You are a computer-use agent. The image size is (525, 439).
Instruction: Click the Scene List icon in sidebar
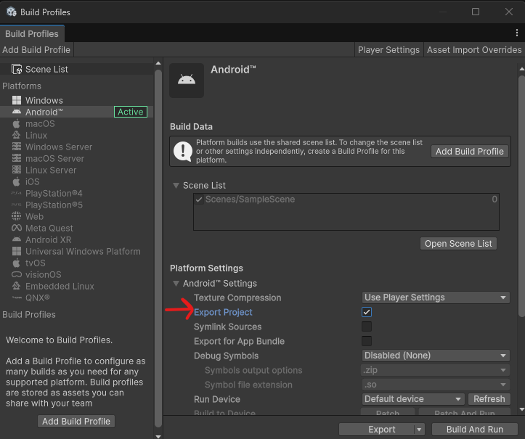click(17, 69)
